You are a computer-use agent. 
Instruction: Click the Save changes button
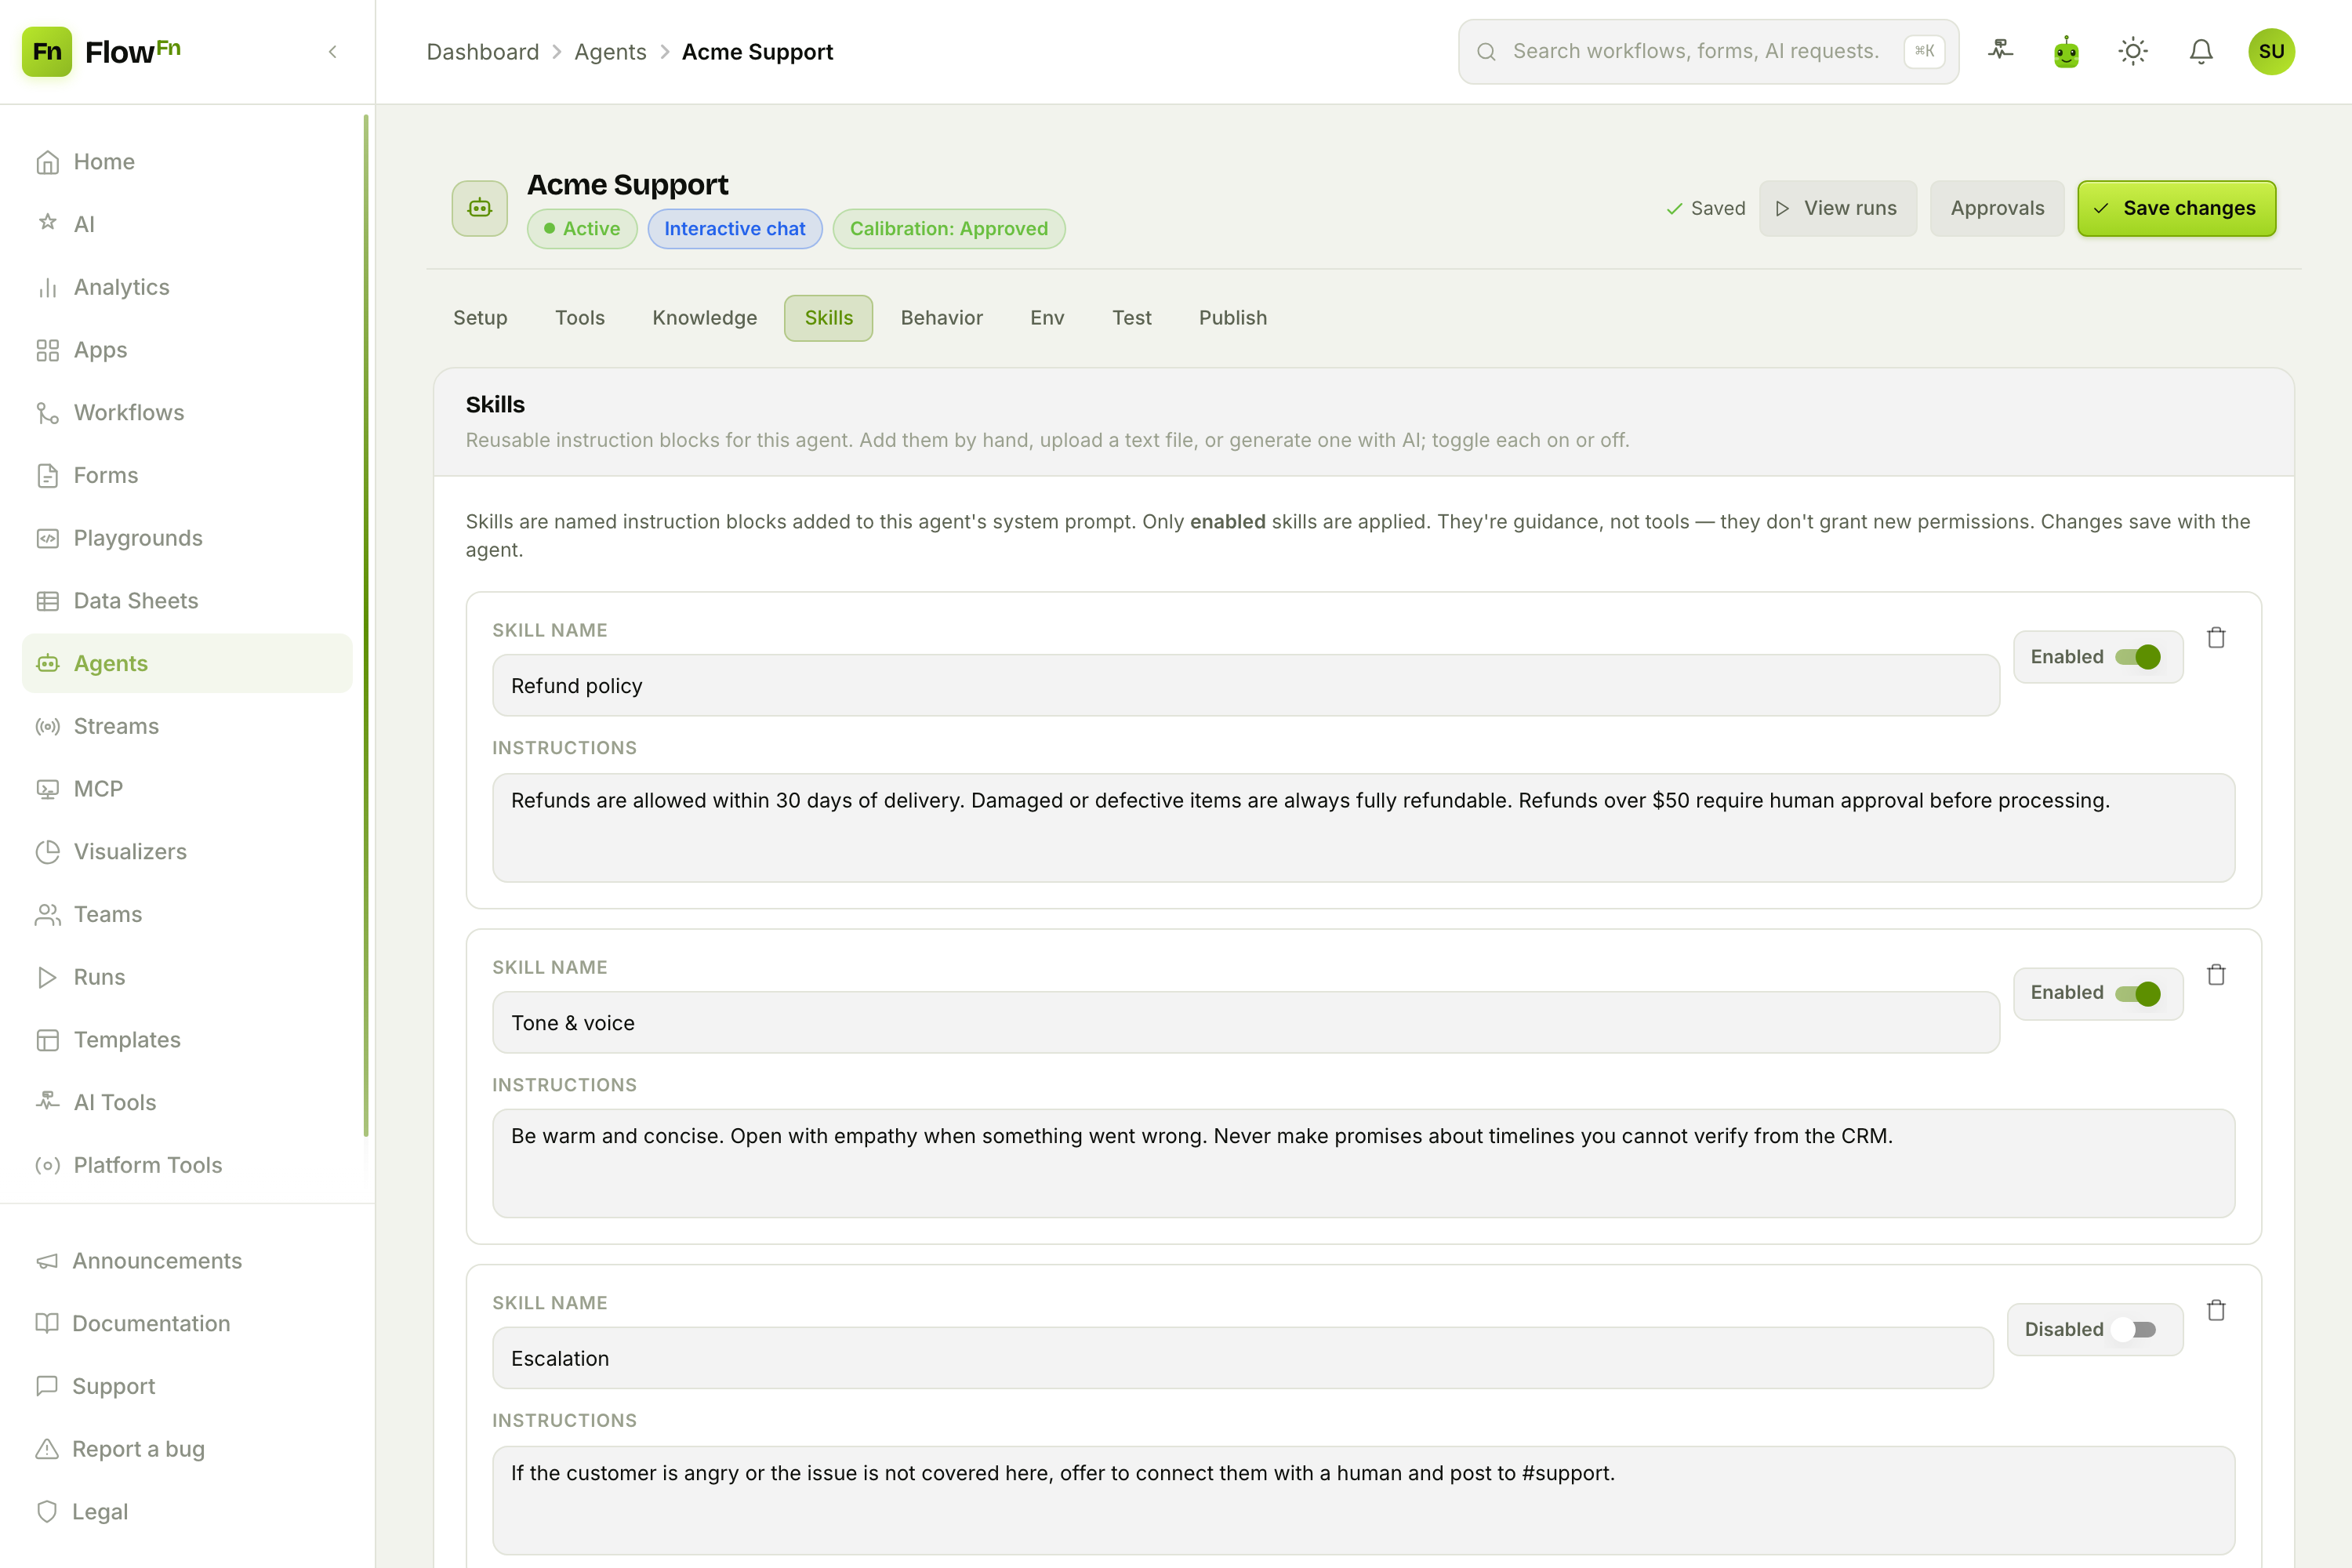click(2177, 208)
